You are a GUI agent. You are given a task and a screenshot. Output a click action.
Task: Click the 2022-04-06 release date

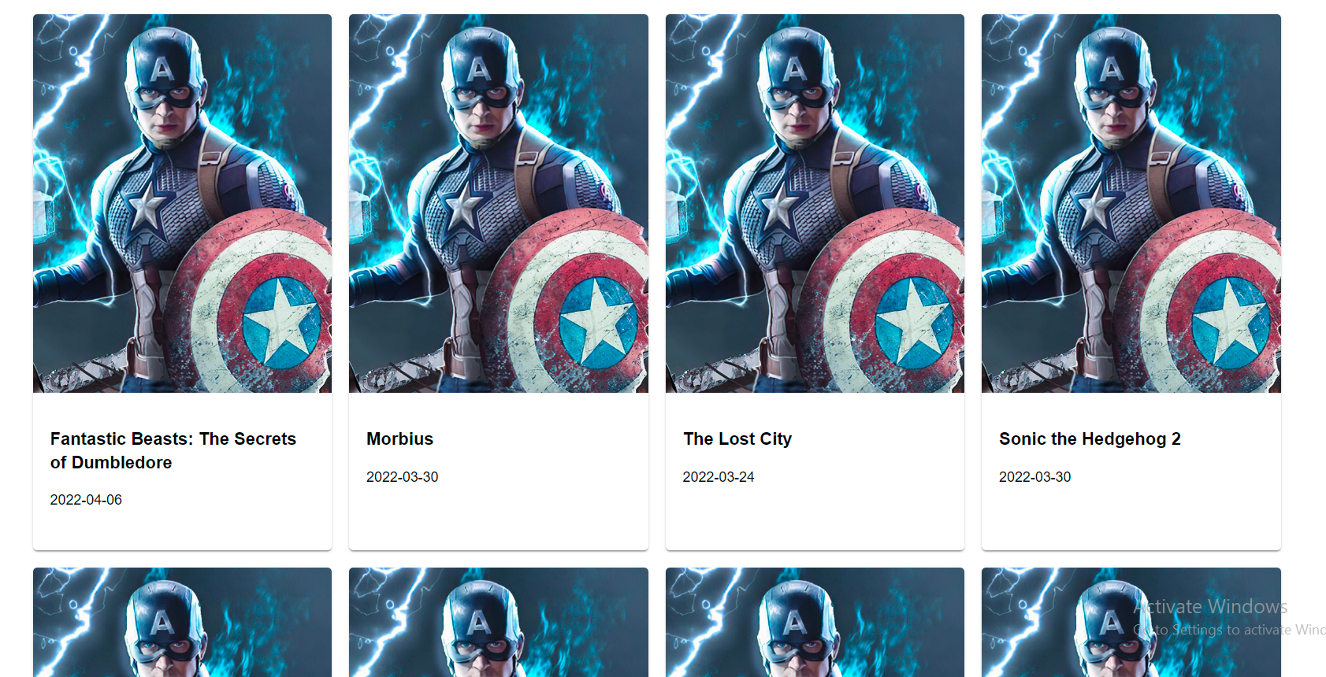pos(86,500)
